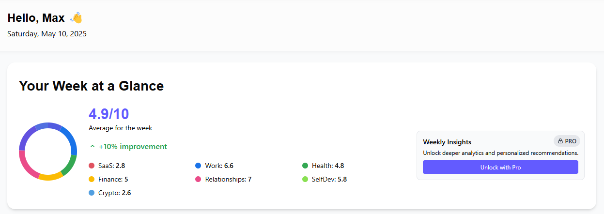The height and width of the screenshot is (214, 604).
Task: Click the 4.9/10 weekly average score
Action: pyautogui.click(x=109, y=114)
